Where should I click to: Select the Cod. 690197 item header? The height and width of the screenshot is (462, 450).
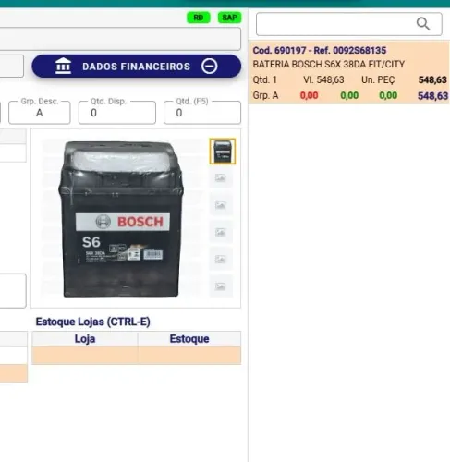pos(320,50)
